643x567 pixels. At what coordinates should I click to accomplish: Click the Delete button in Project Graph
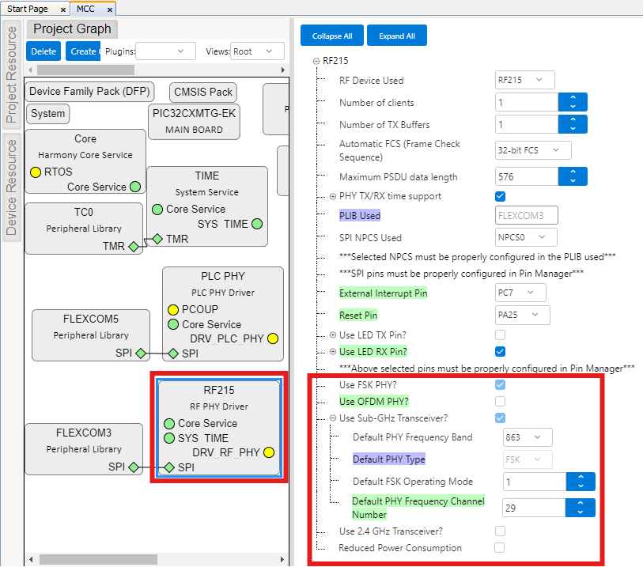pos(43,51)
